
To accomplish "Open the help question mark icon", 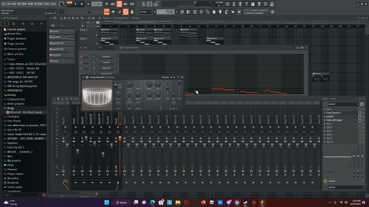I will click(x=246, y=4).
